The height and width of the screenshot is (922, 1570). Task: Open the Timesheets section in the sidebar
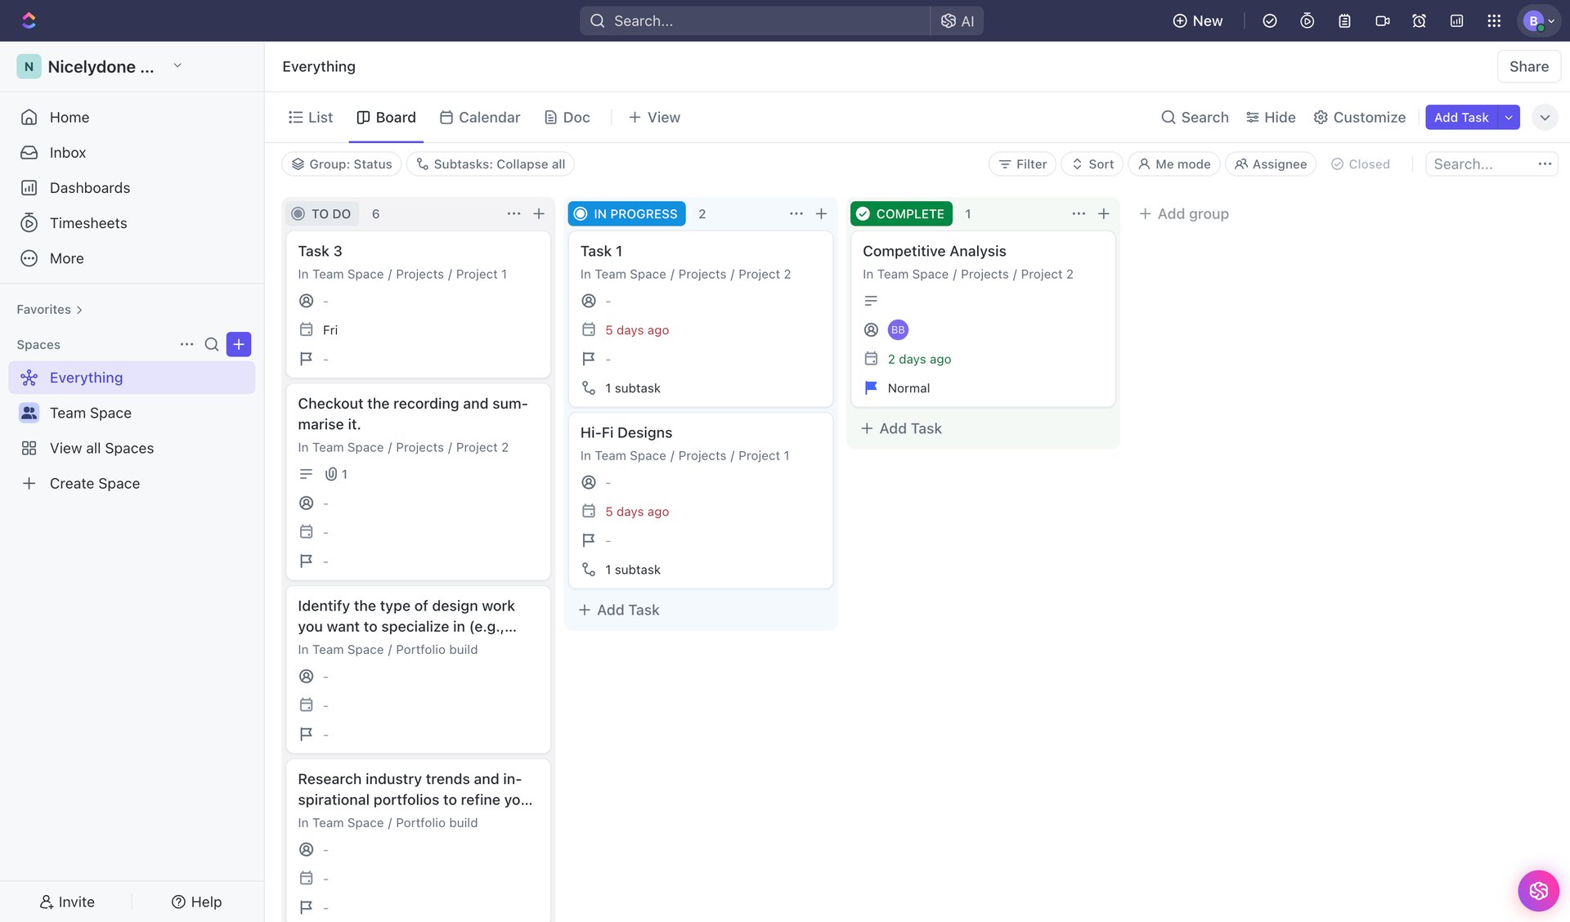point(88,222)
